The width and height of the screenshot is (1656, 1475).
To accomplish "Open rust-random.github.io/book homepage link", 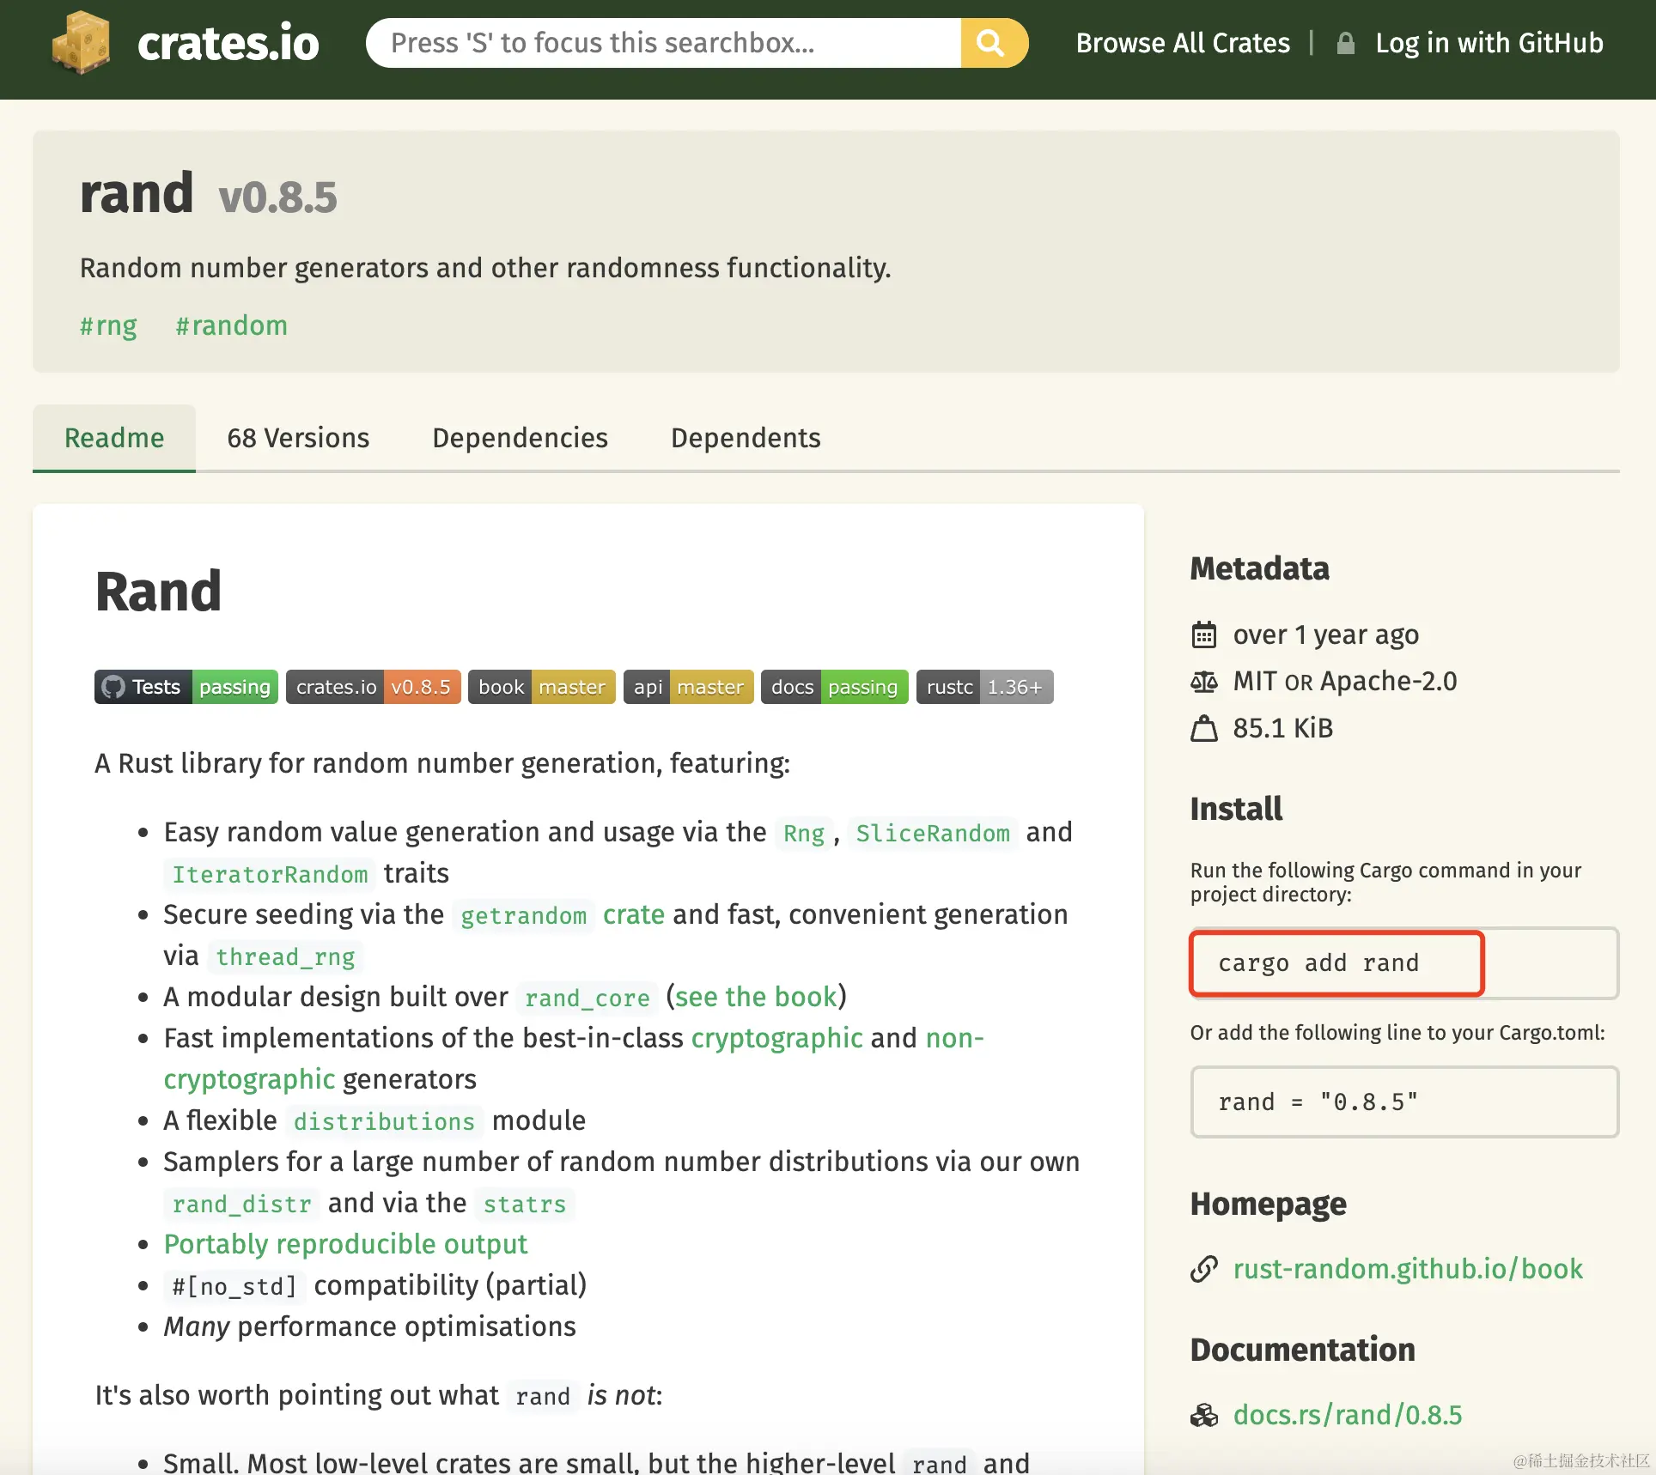I will tap(1408, 1269).
